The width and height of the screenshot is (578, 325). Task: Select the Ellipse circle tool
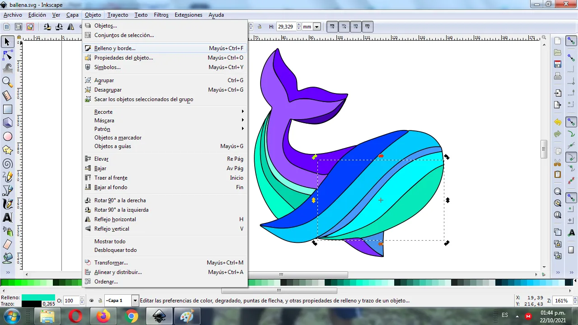pos(7,136)
